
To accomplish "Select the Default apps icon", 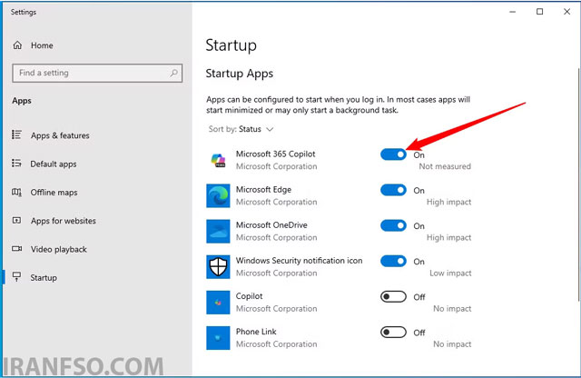I will tap(16, 164).
